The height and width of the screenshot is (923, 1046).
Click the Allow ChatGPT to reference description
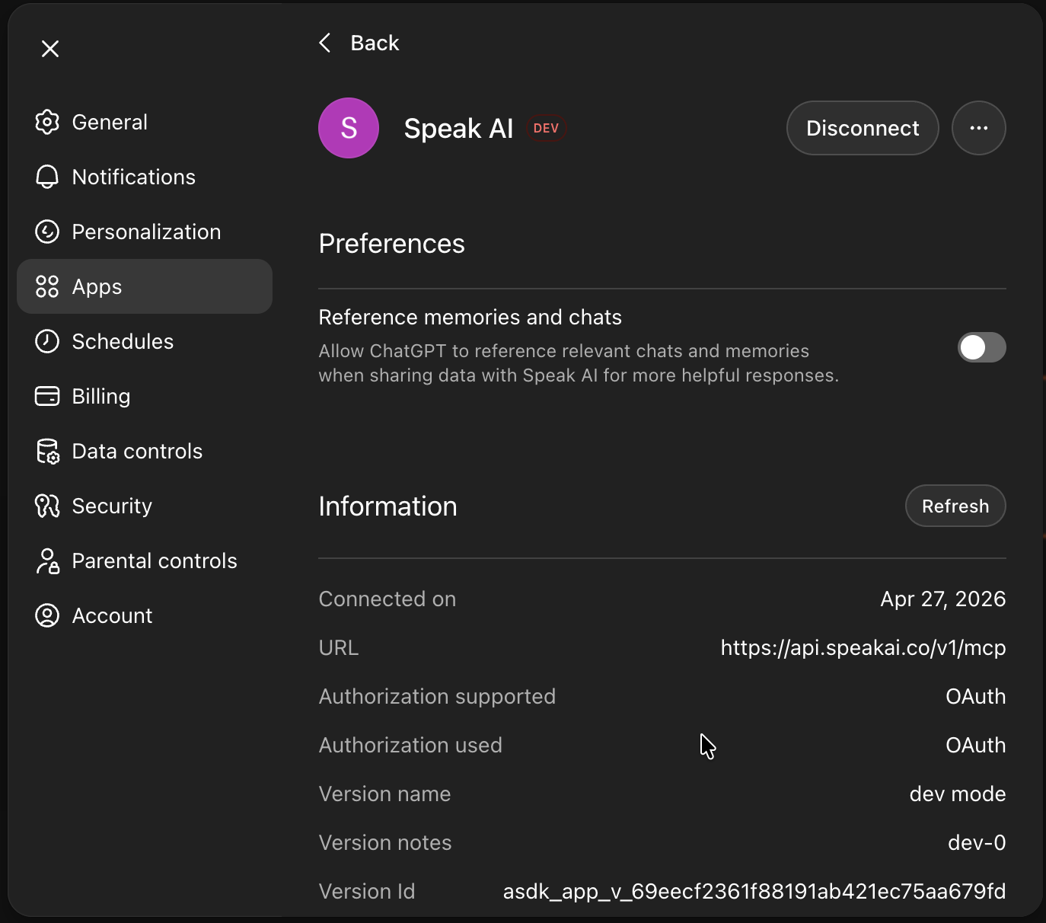[579, 363]
